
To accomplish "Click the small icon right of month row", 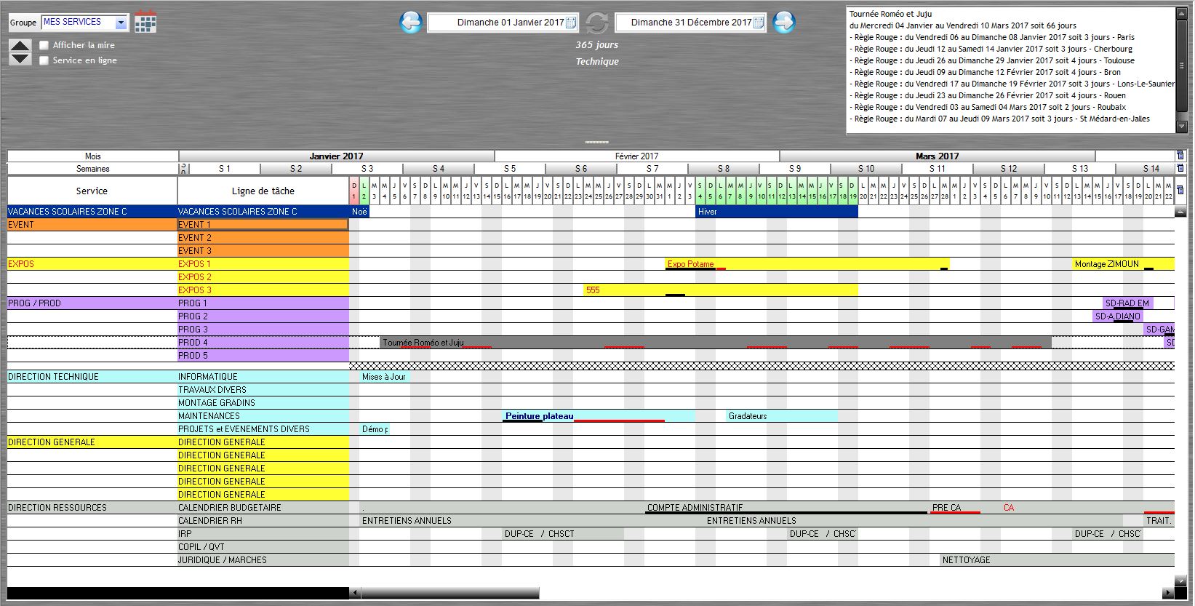I will pos(1180,156).
